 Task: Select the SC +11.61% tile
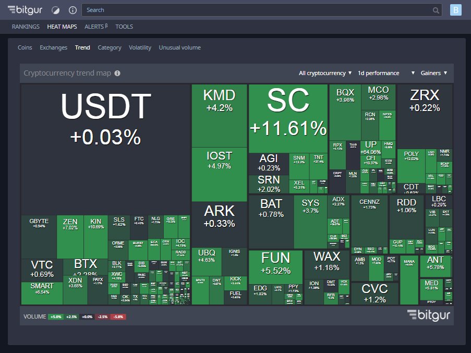coord(288,118)
